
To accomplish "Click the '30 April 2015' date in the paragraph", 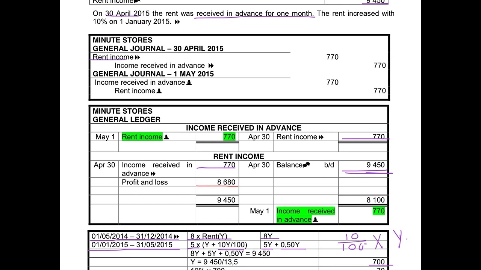I will point(127,13).
